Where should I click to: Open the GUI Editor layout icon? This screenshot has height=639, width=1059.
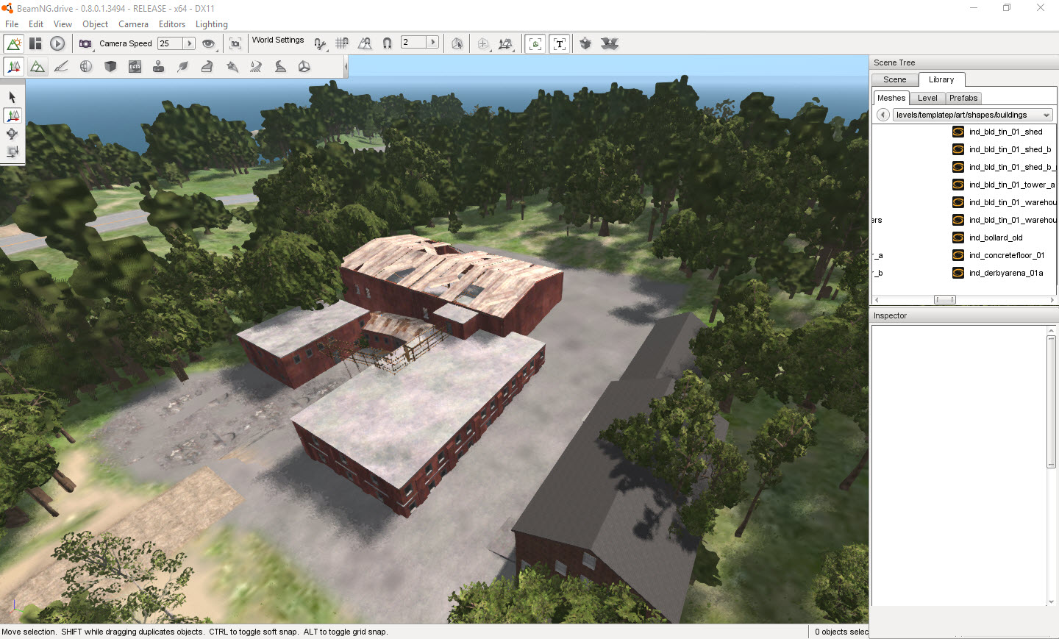coord(35,43)
